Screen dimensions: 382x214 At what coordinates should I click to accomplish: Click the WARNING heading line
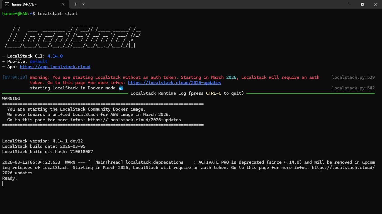pos(11,99)
